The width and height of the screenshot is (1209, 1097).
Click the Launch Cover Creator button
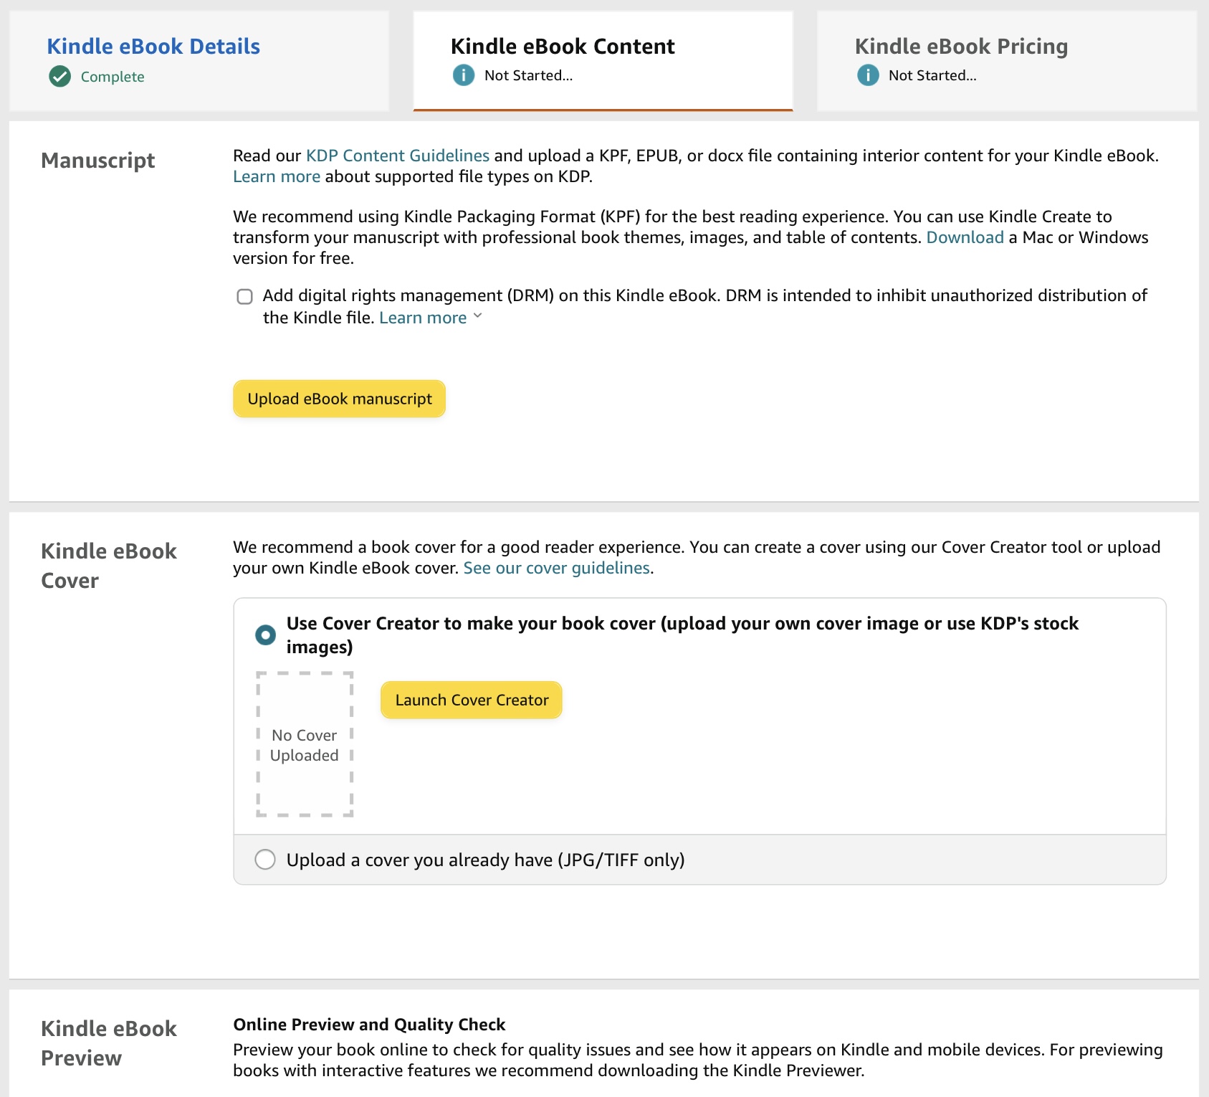472,700
